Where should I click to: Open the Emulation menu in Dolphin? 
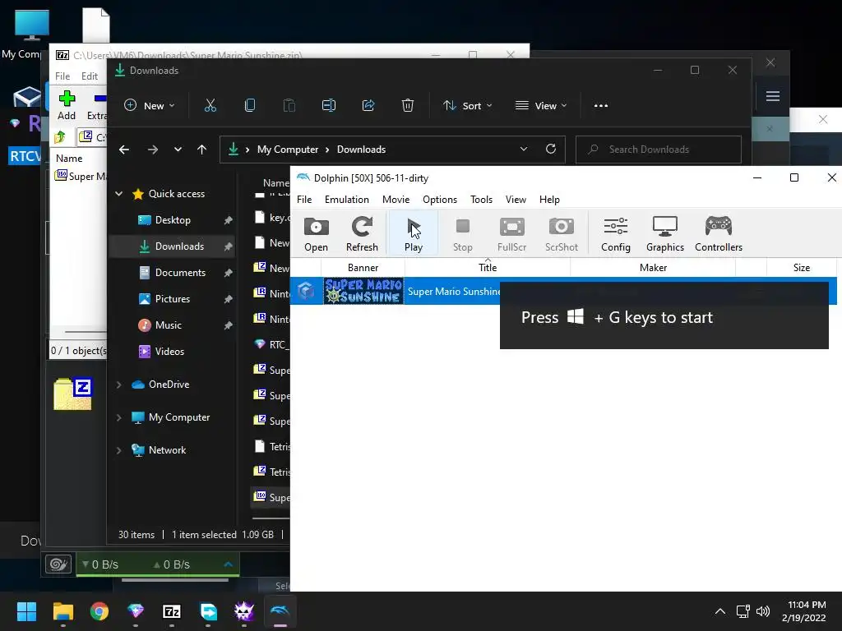(346, 200)
